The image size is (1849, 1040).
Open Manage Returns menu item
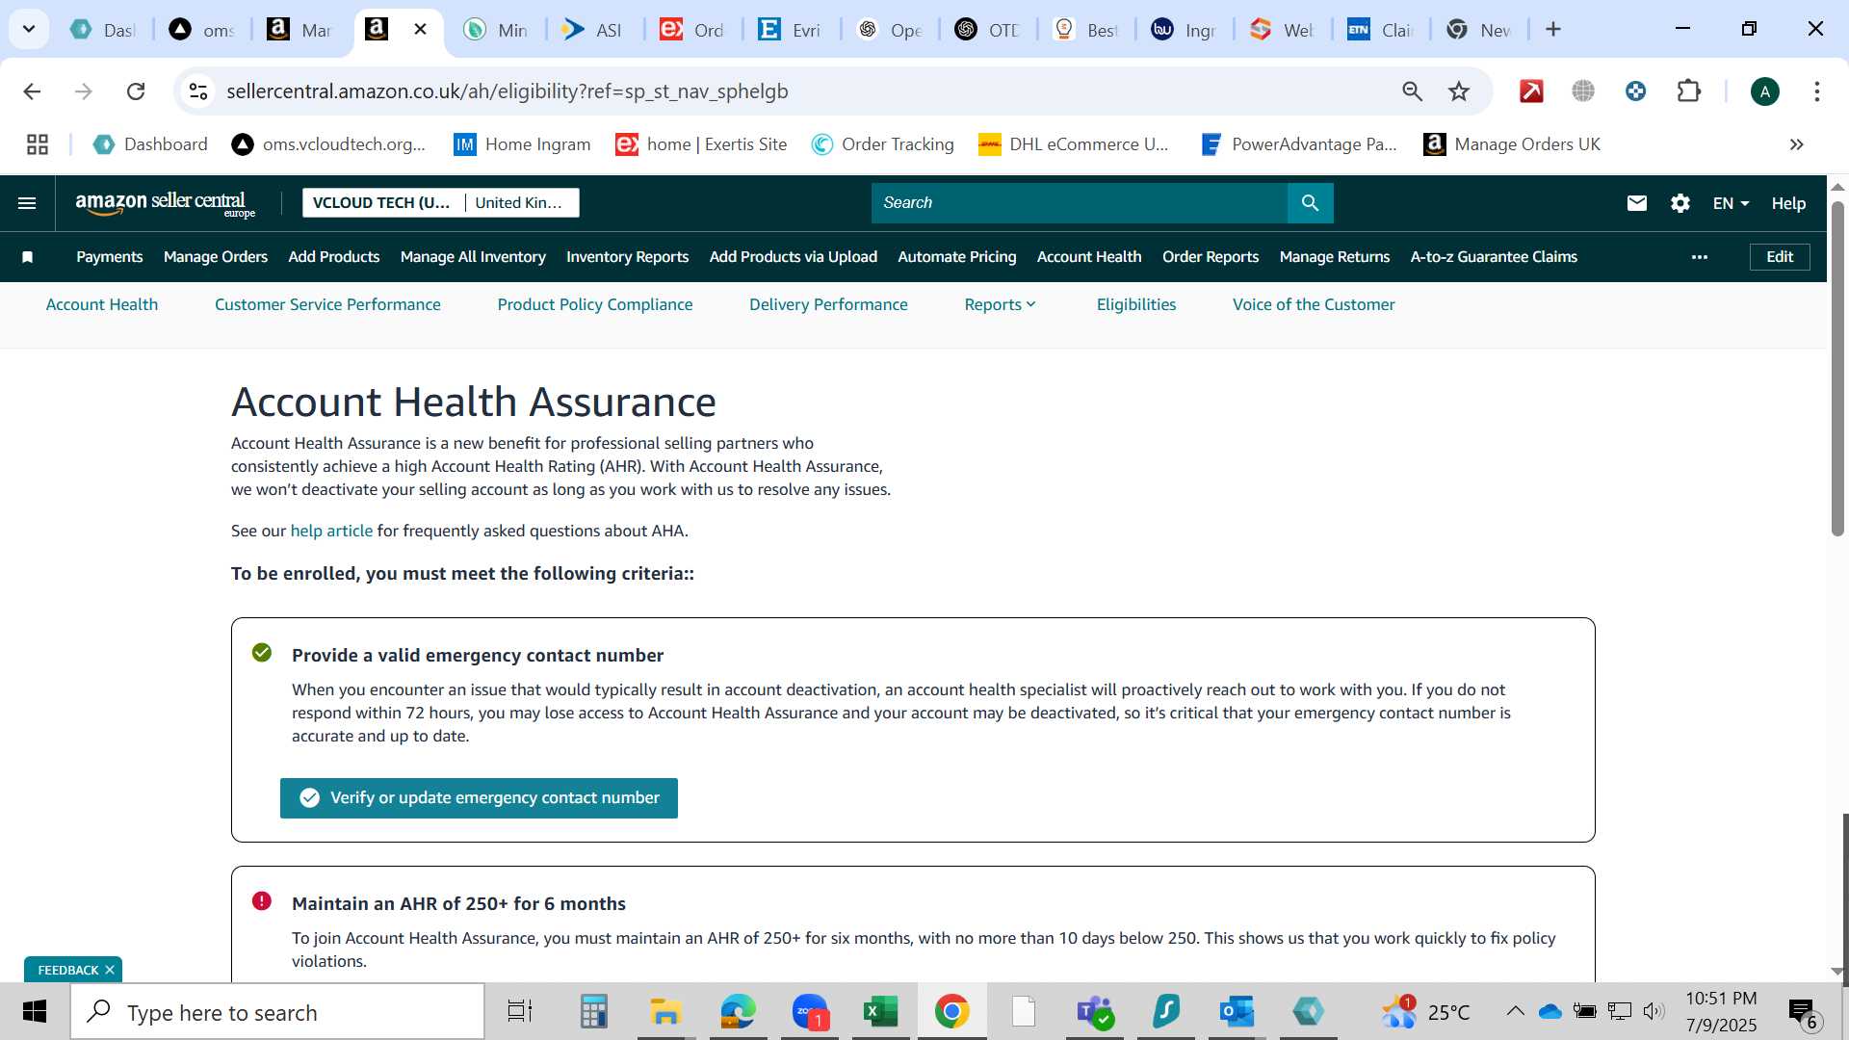(1335, 257)
